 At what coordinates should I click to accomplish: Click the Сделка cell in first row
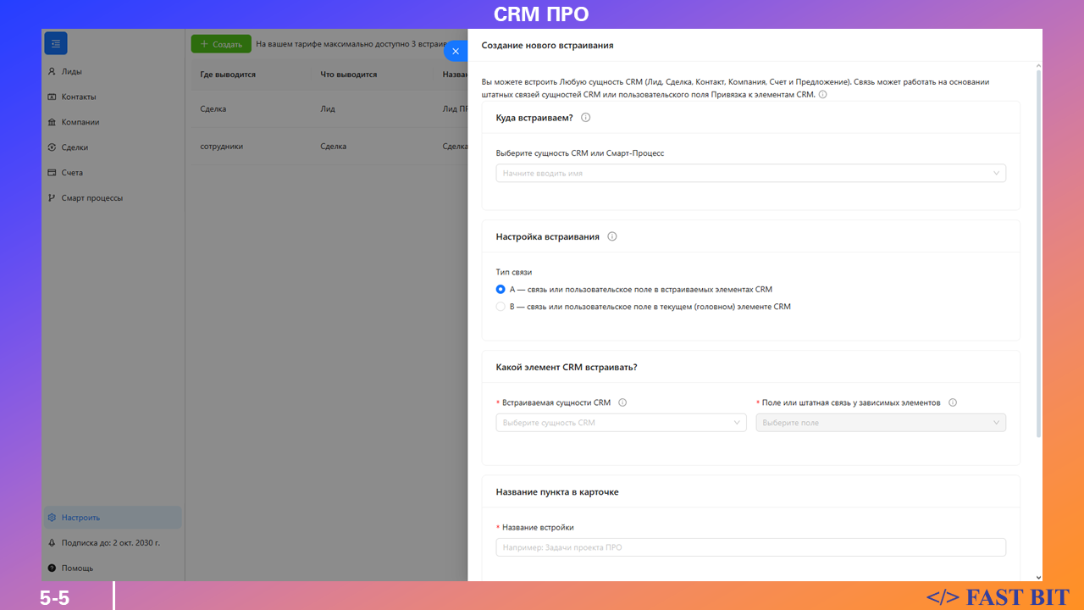213,109
